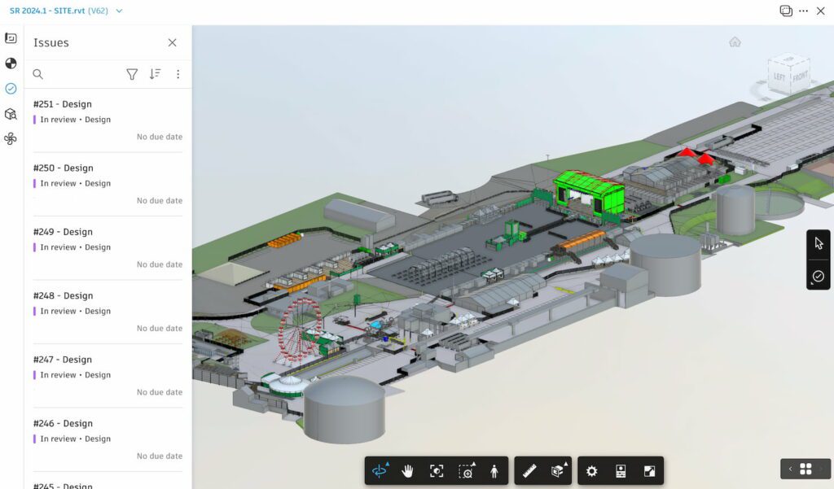Select the Zoom Window tool
834x489 pixels.
click(465, 470)
